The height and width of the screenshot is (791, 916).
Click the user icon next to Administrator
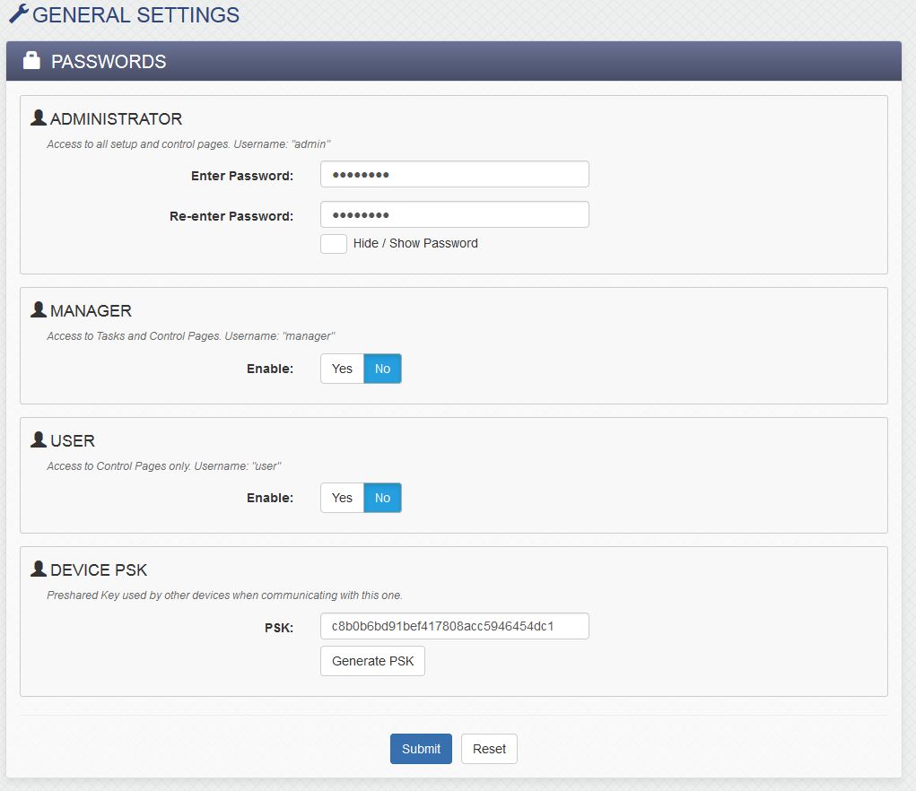point(38,117)
